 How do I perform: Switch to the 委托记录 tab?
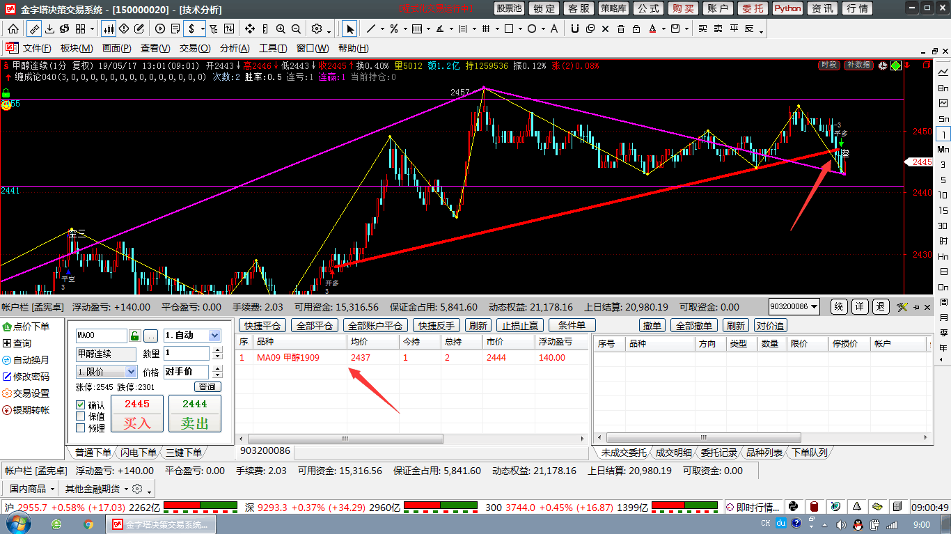718,453
